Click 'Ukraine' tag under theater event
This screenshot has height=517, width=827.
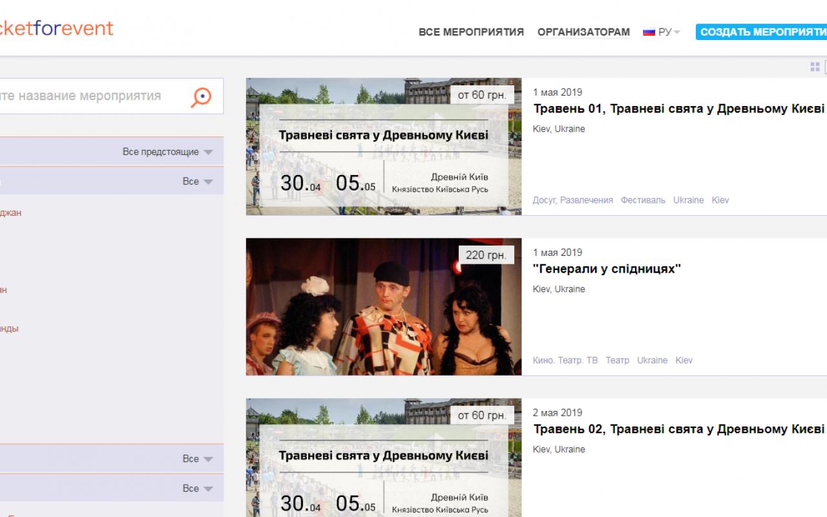(653, 361)
